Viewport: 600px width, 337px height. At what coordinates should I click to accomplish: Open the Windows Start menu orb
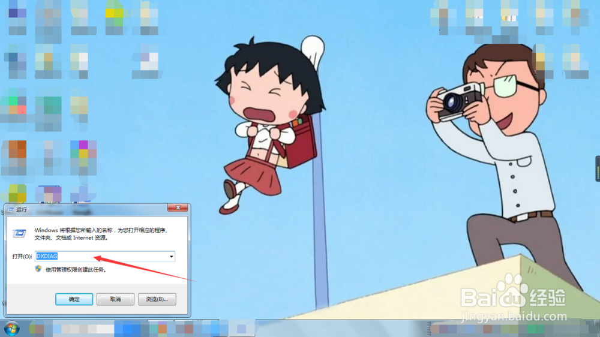[x=11, y=329]
